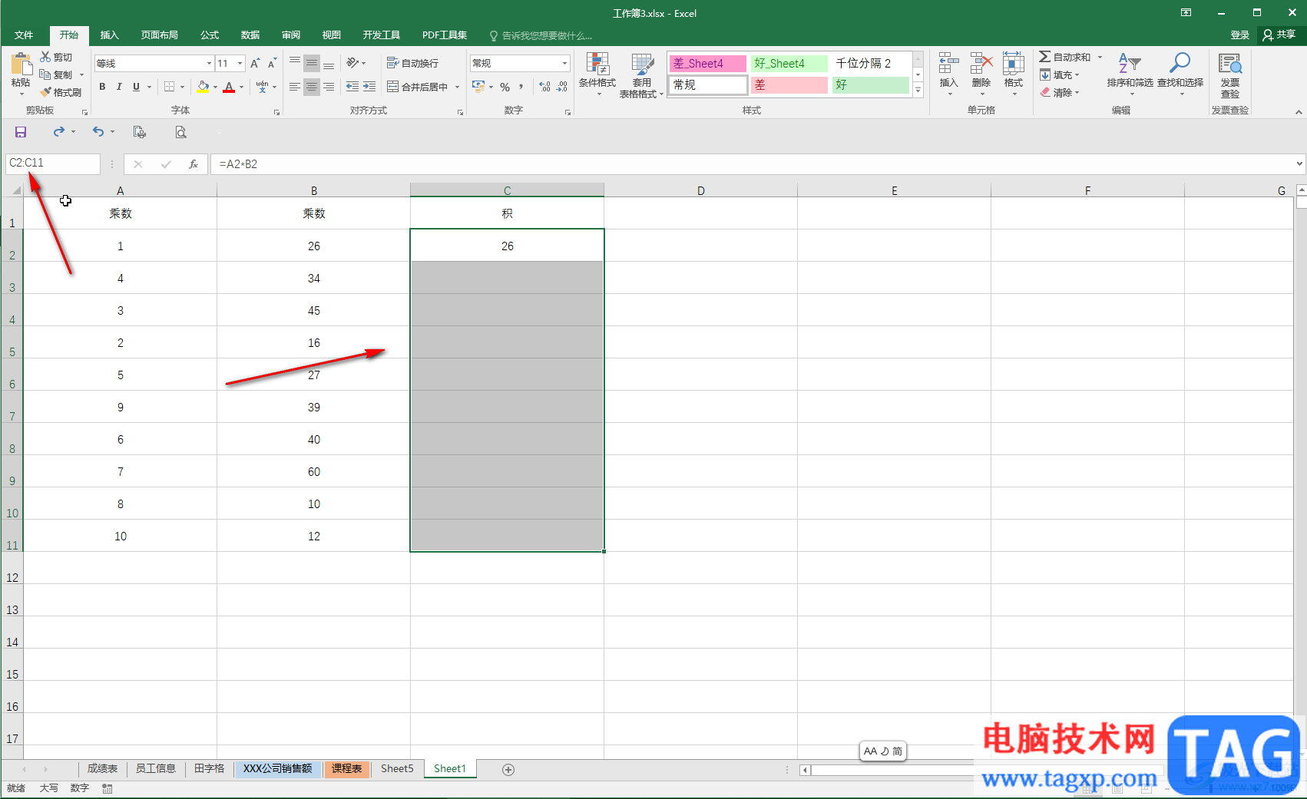Screen dimensions: 1307x799
Task: Open Conditional Formatting menu
Action: click(x=597, y=74)
